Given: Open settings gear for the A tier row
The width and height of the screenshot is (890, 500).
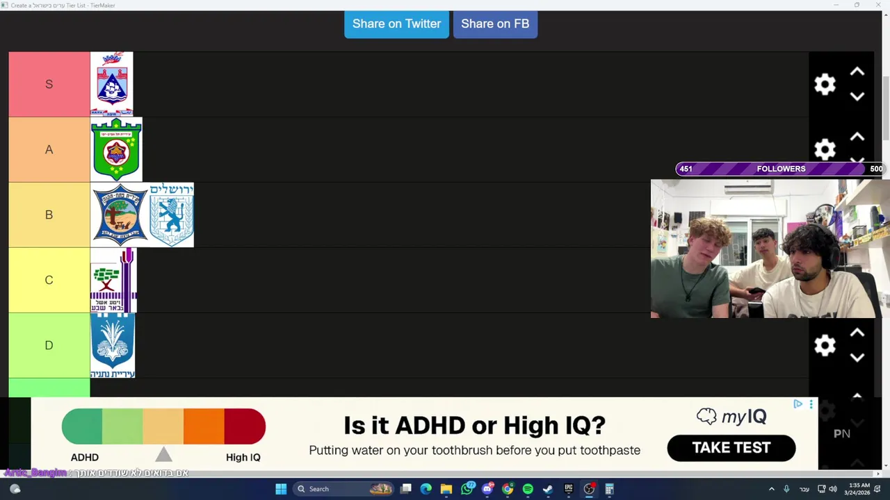Looking at the screenshot, I should pyautogui.click(x=825, y=149).
